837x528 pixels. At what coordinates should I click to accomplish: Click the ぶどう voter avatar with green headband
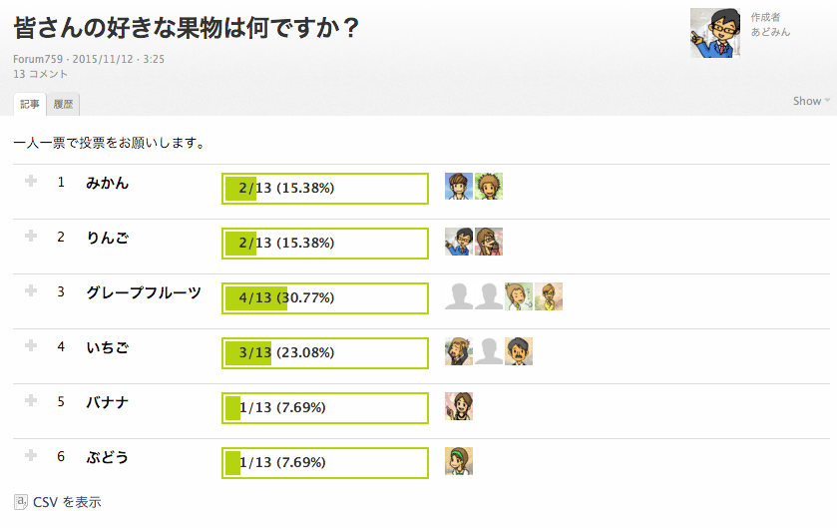(459, 461)
